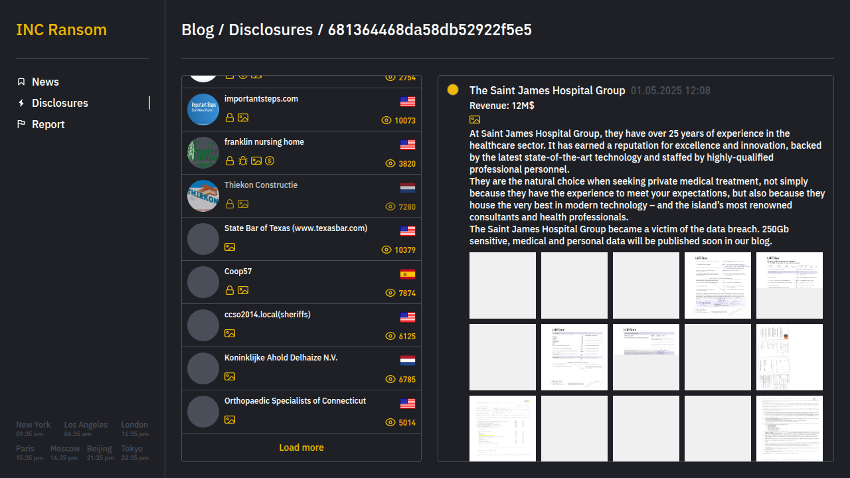The width and height of the screenshot is (850, 478).
Task: Click the eye views icon next to 10073
Action: (386, 120)
